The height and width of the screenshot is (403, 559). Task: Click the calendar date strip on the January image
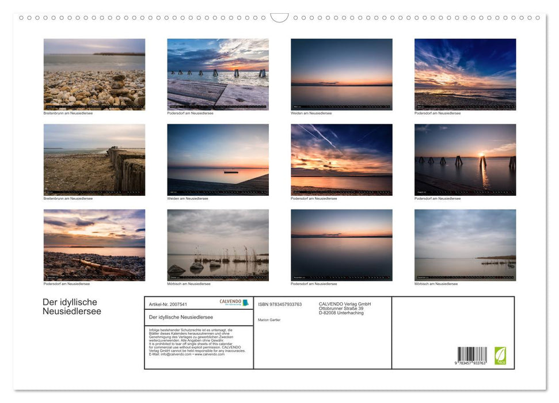pyautogui.click(x=94, y=106)
